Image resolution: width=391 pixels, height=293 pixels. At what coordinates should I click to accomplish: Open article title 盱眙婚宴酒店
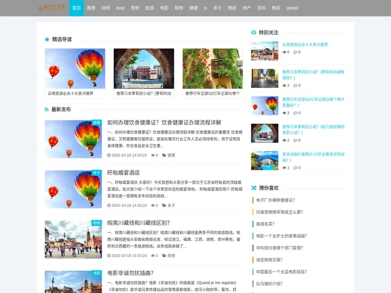[x=123, y=173]
